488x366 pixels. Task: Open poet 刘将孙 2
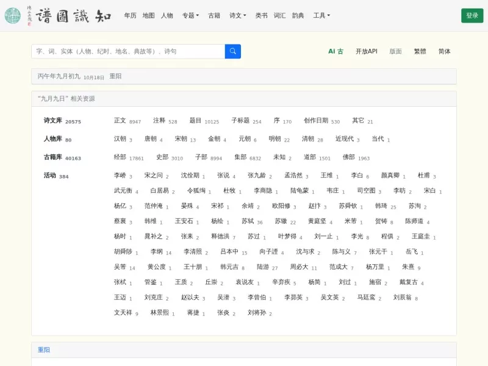click(x=260, y=313)
